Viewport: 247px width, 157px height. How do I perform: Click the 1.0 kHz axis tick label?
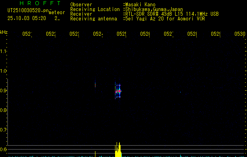click(3, 71)
